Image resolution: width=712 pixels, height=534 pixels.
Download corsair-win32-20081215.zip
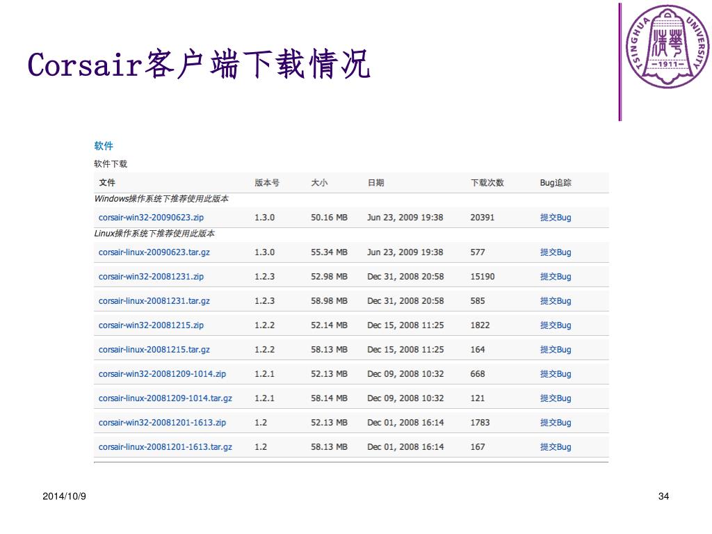pos(151,325)
